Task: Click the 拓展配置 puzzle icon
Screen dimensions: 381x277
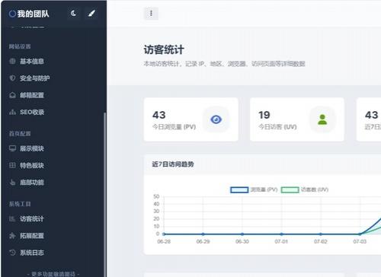Action: pyautogui.click(x=12, y=236)
